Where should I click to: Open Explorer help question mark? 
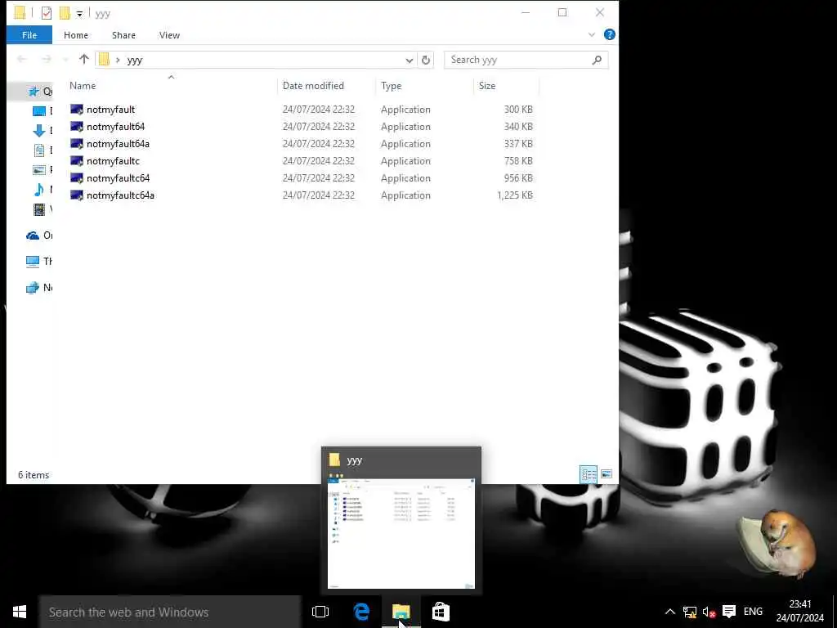pos(609,34)
